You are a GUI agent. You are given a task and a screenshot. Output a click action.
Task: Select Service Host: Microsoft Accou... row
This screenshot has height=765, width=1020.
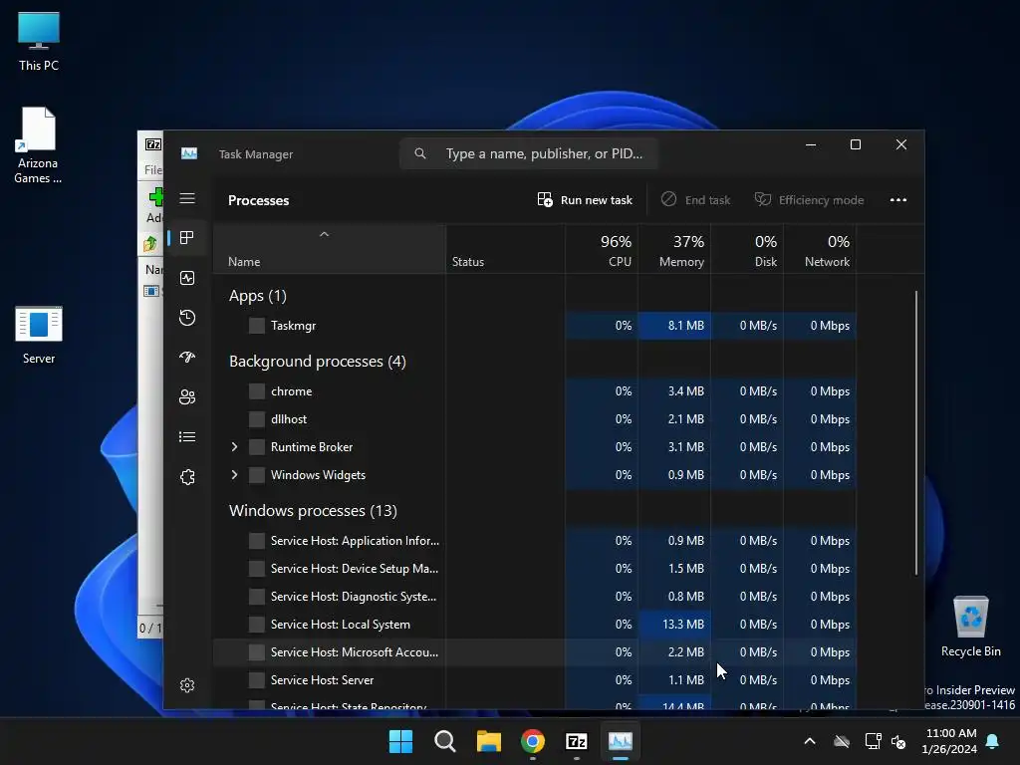[535, 652]
